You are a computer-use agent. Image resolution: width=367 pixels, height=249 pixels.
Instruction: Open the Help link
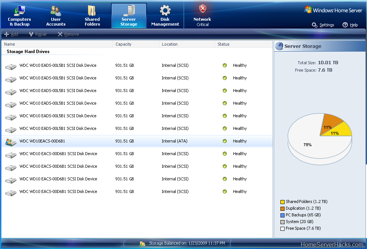pyautogui.click(x=350, y=25)
